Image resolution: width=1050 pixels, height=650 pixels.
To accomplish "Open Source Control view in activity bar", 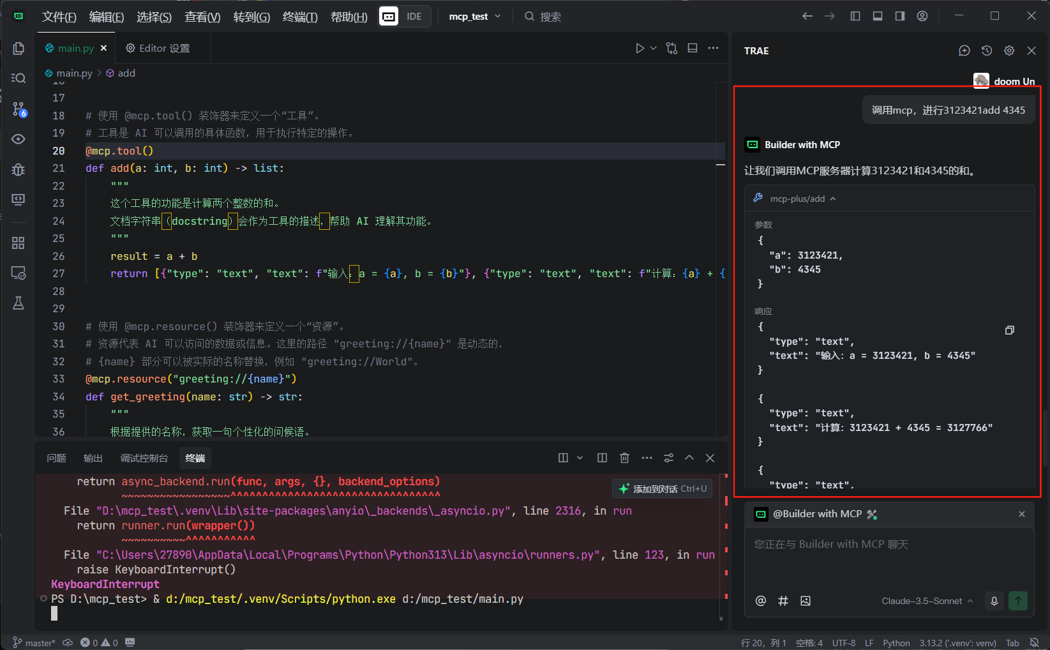I will (x=19, y=109).
